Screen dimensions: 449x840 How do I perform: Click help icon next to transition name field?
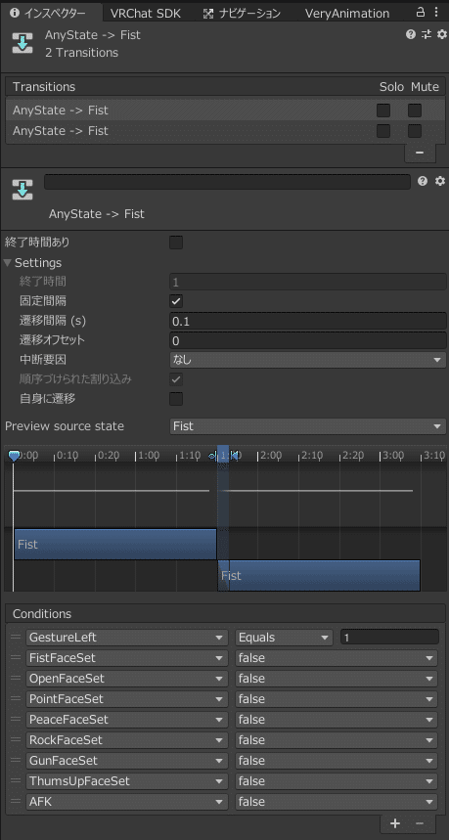(x=423, y=181)
